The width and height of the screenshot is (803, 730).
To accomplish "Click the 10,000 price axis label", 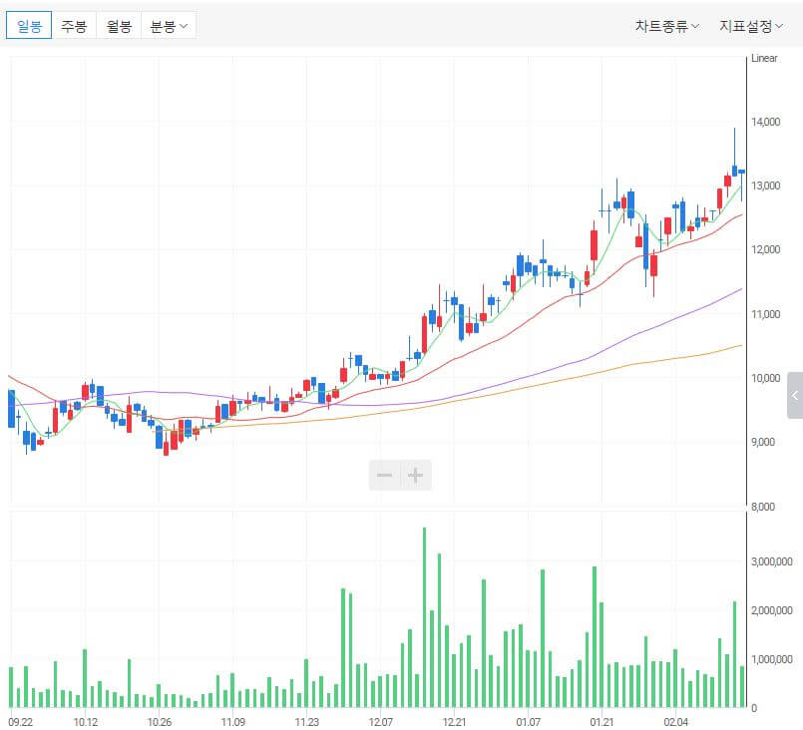I will 766,378.
